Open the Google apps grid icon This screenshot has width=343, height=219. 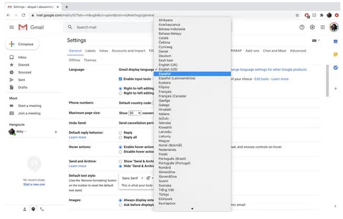[323, 27]
